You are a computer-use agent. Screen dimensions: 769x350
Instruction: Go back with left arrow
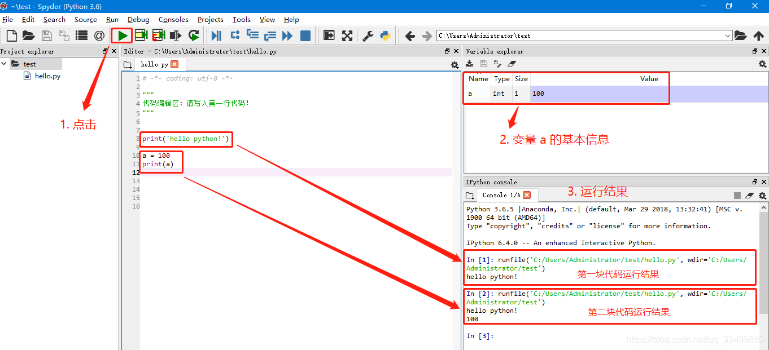(410, 36)
